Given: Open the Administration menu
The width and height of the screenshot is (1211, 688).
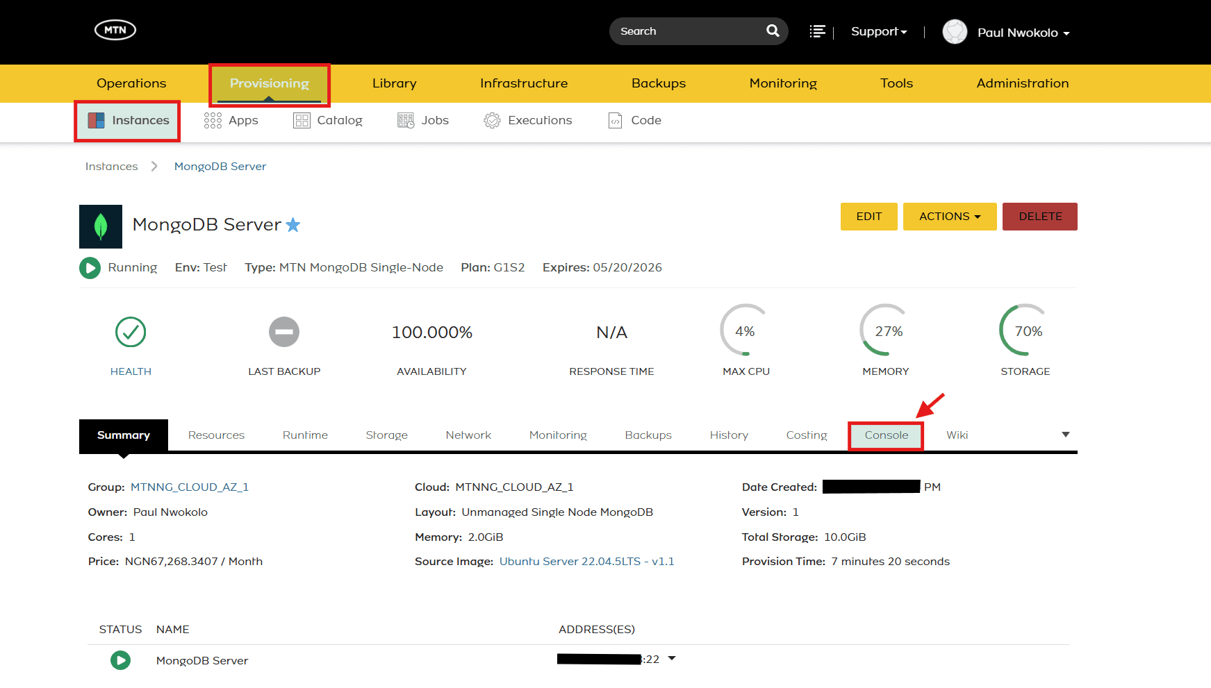Looking at the screenshot, I should [x=1023, y=83].
